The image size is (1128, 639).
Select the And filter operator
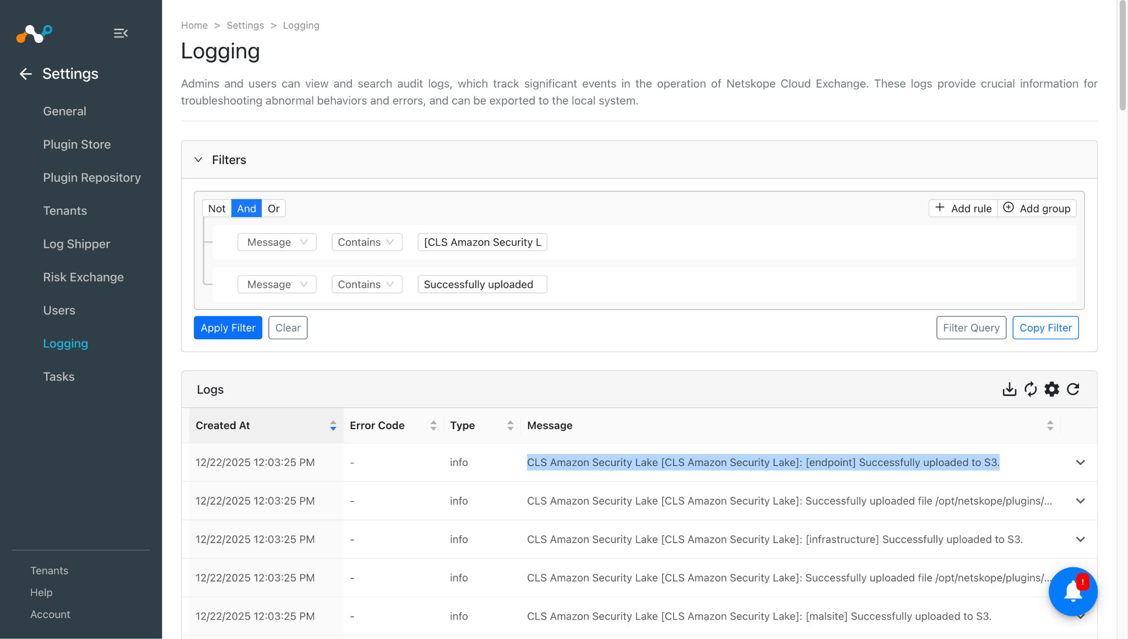pyautogui.click(x=246, y=209)
